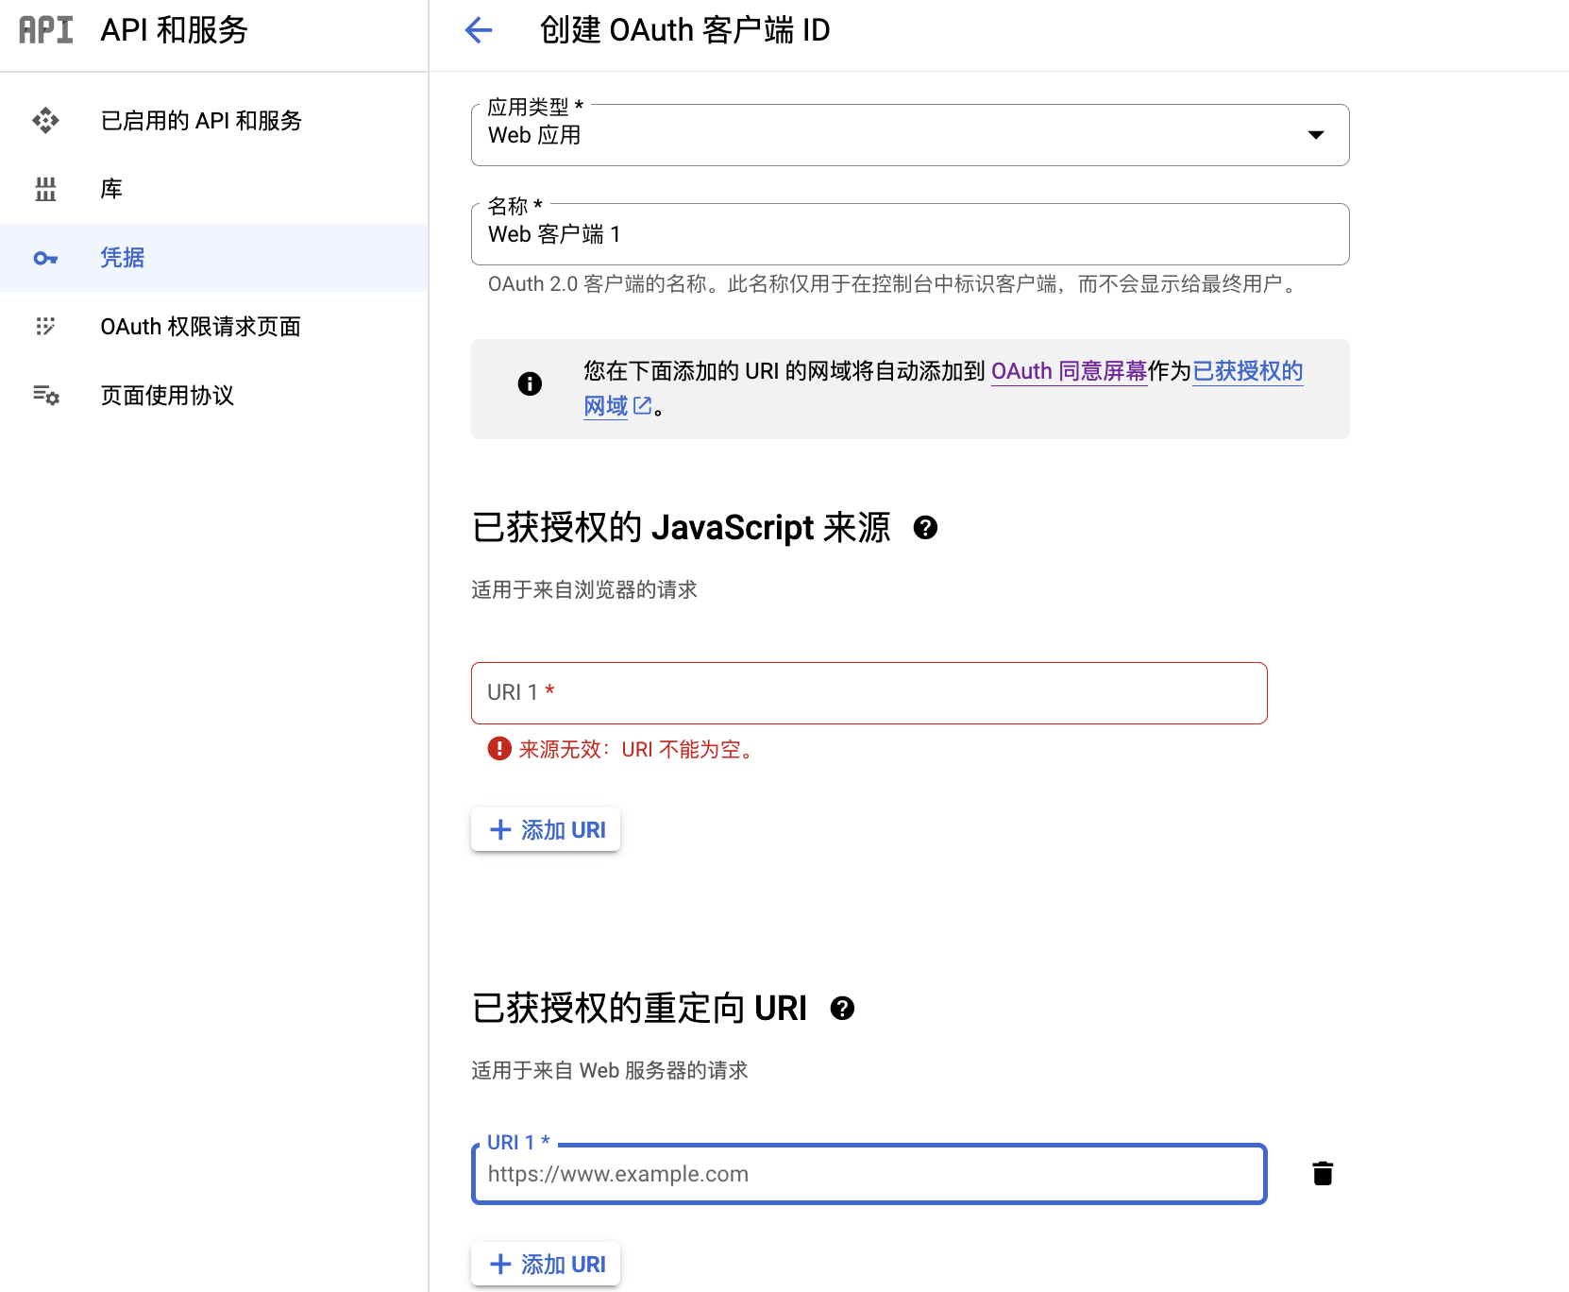
Task: Open OAuth 权限请求页面 in sidebar
Action: 213,327
